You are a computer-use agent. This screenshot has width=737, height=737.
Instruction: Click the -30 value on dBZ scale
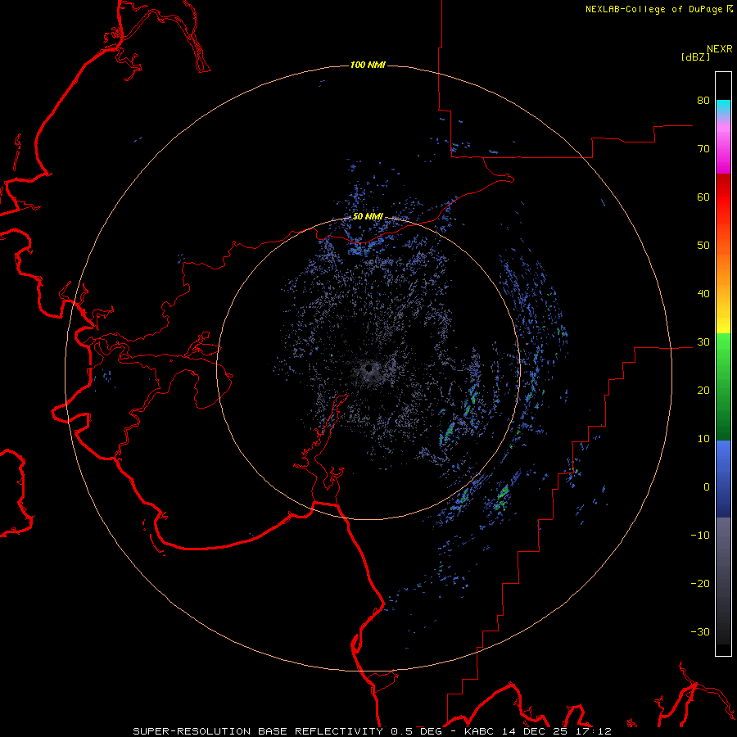(700, 631)
